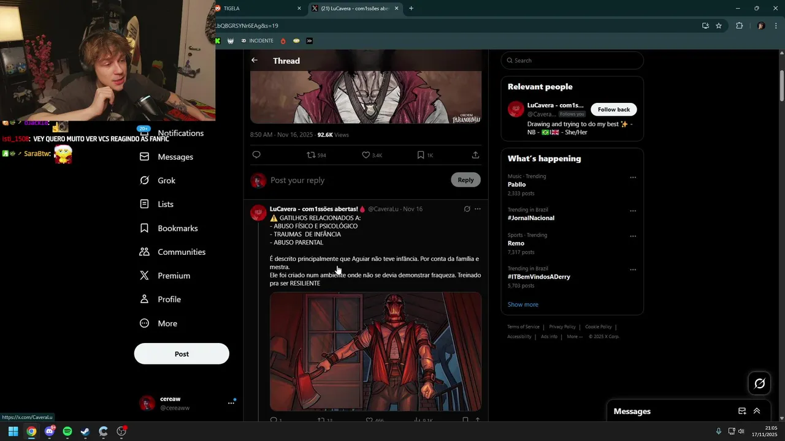Open Terms of Service link
This screenshot has width=785, height=441.
click(x=523, y=327)
